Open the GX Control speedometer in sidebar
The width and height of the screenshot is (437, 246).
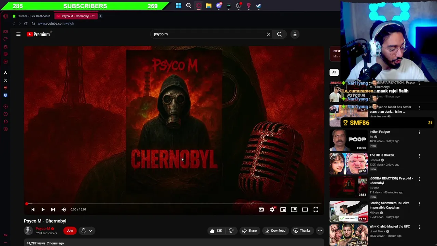pyautogui.click(x=5, y=39)
